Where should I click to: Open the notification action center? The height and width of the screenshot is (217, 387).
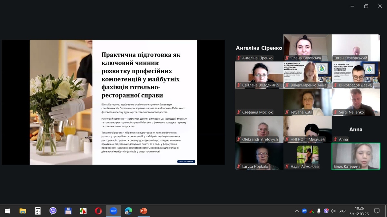coord(376,211)
